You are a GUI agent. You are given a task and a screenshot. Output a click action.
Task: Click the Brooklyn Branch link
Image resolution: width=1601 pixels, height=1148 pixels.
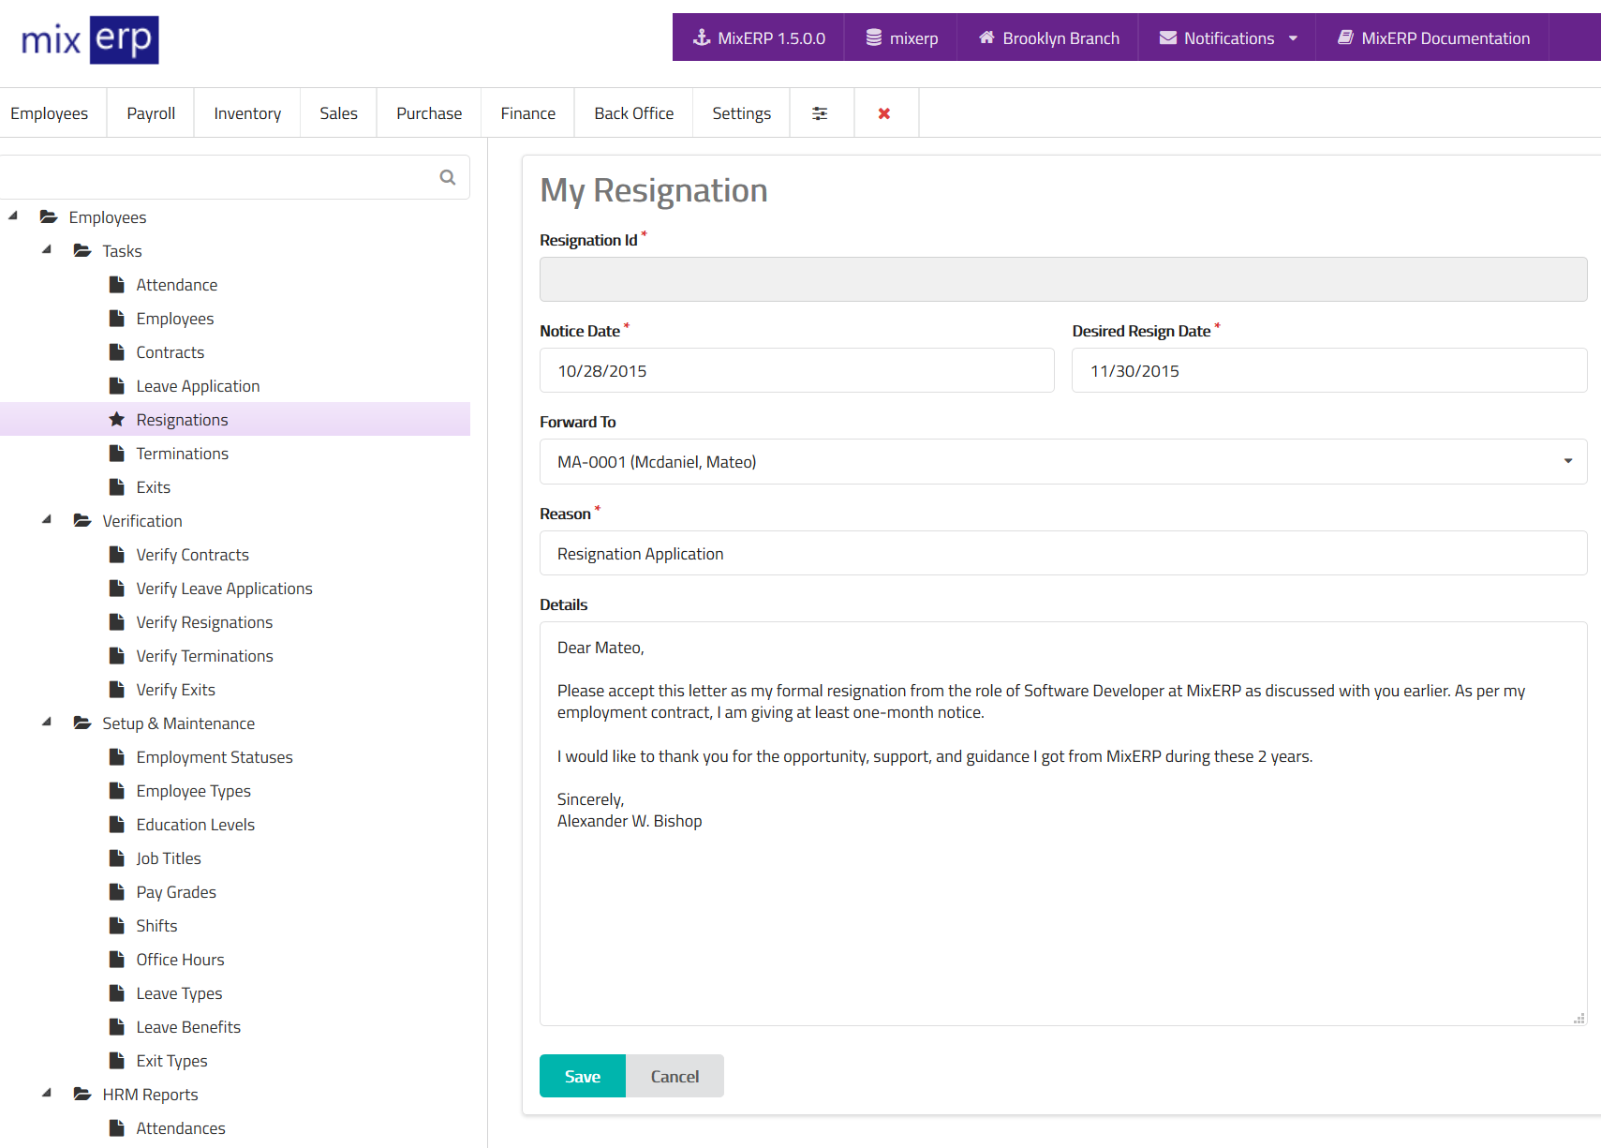click(x=1048, y=37)
